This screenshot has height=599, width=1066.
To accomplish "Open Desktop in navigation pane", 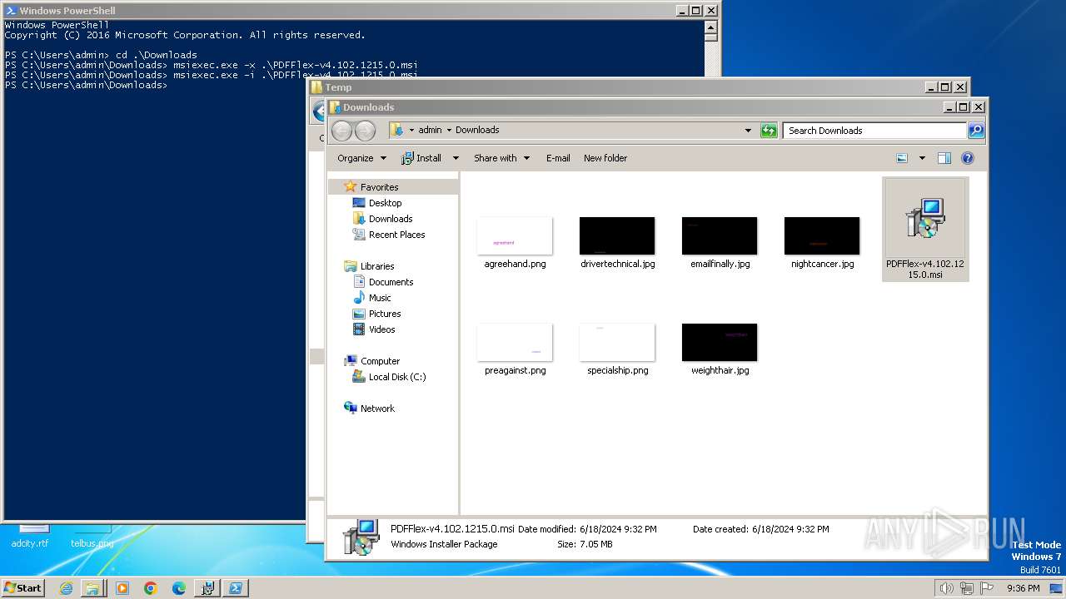I will tap(385, 203).
